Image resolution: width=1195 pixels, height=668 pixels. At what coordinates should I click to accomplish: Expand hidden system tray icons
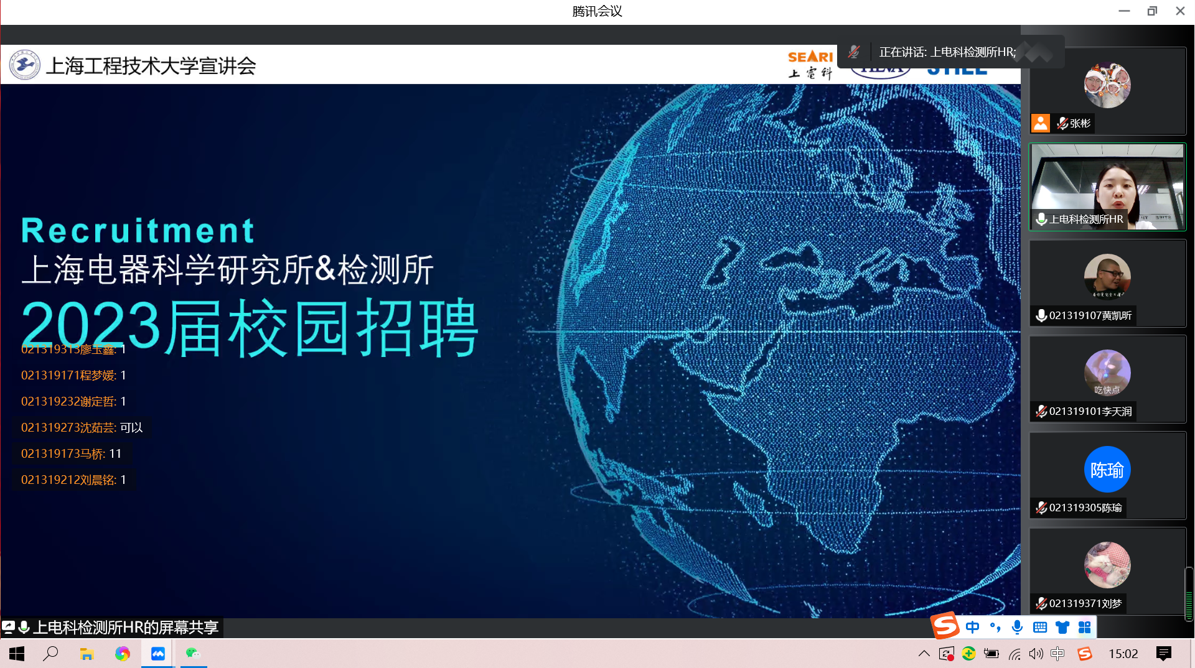[924, 654]
